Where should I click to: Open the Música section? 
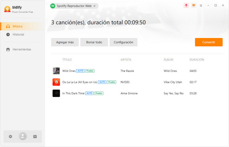tap(23, 26)
